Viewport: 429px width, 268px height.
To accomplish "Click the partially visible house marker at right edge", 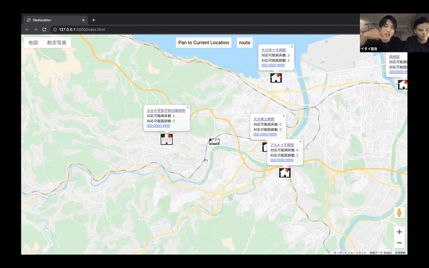I will (403, 85).
